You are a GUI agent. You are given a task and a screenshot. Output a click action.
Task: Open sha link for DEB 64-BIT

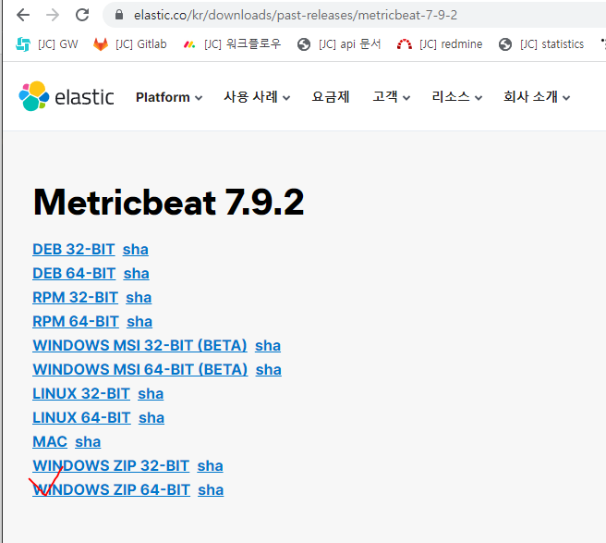click(x=136, y=273)
